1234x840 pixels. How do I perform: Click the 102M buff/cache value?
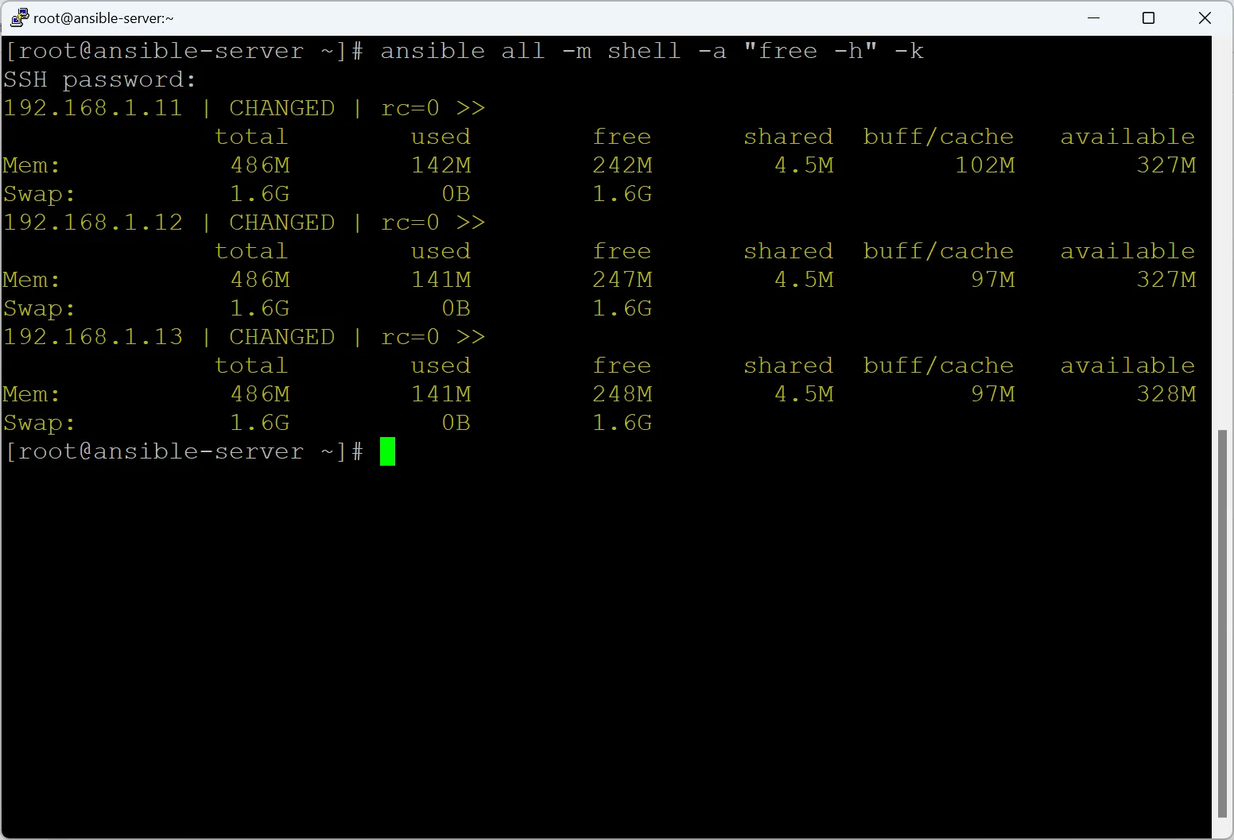tap(984, 165)
